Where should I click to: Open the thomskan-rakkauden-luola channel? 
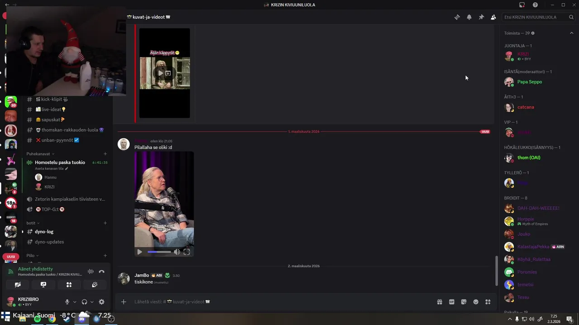[67, 130]
